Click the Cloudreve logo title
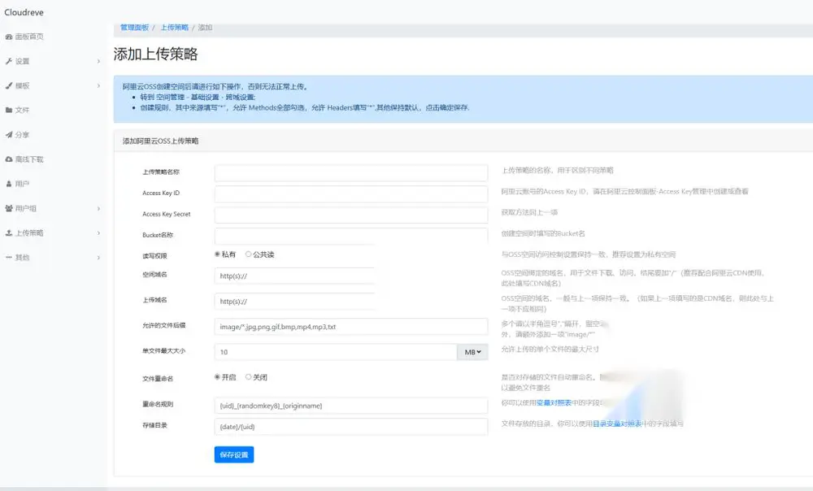Image resolution: width=813 pixels, height=491 pixels. coord(24,12)
